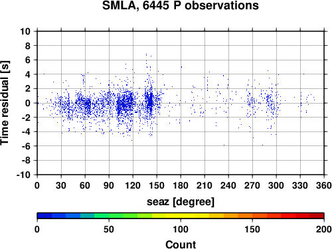Click x-axis tick label '180'

[x=181, y=185]
